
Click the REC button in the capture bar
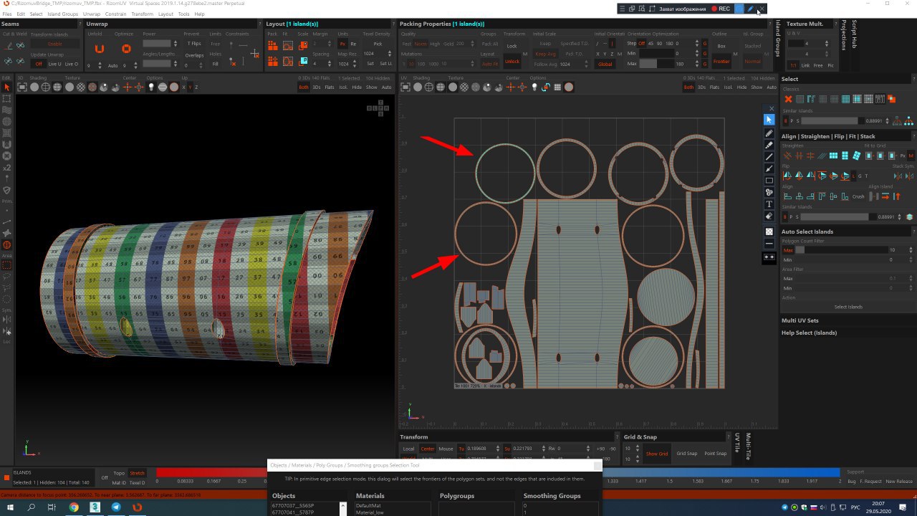coord(720,9)
